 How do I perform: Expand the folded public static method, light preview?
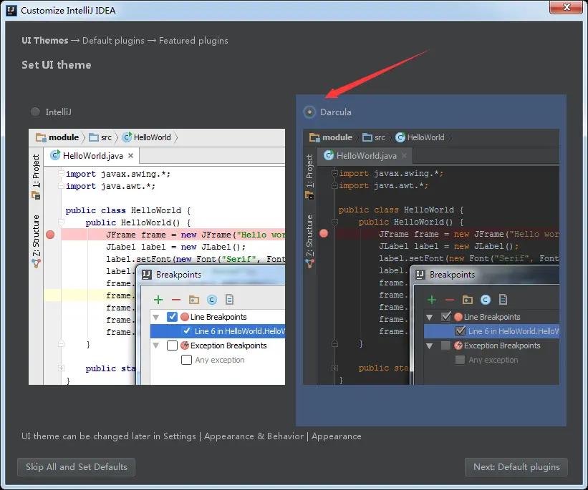[61, 368]
